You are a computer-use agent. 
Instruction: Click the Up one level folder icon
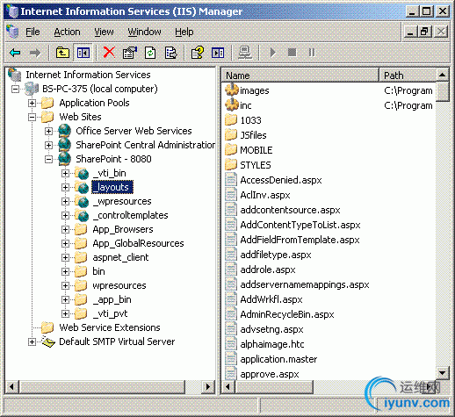[62, 53]
